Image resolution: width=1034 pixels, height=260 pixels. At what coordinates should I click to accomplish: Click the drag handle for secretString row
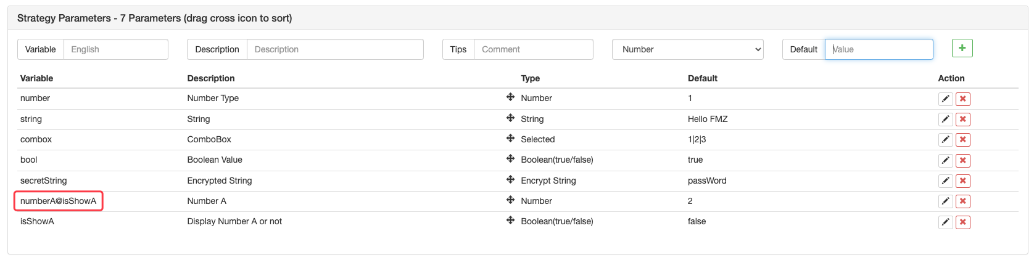click(510, 180)
